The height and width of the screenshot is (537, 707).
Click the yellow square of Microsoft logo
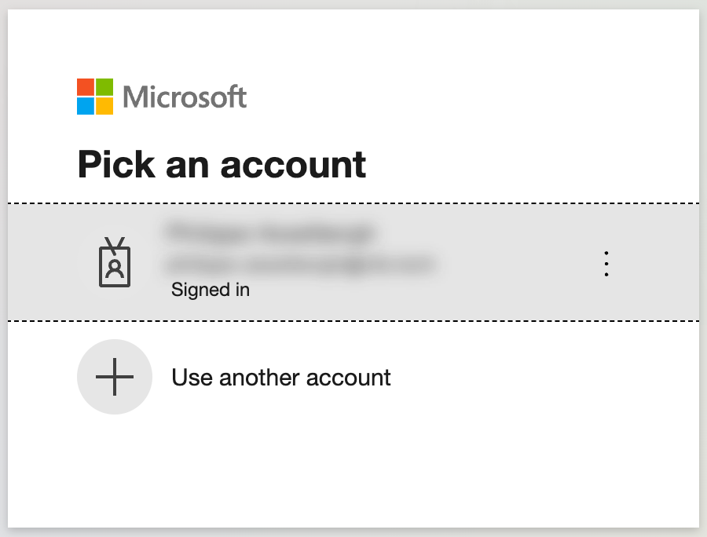[104, 106]
